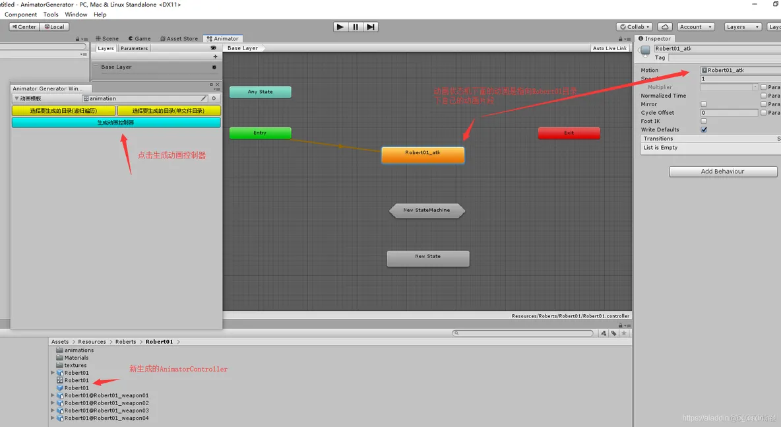Select the Any State node

tap(260, 92)
